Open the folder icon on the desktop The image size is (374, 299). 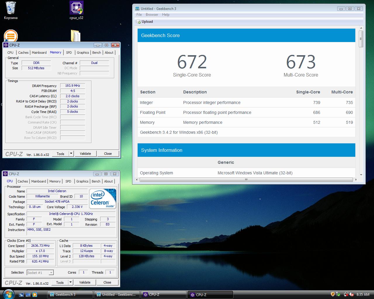click(x=76, y=36)
